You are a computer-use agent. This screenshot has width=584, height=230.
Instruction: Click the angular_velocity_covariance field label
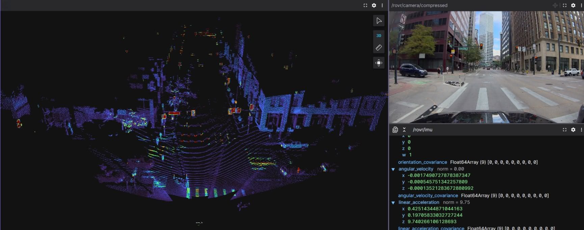pos(428,196)
